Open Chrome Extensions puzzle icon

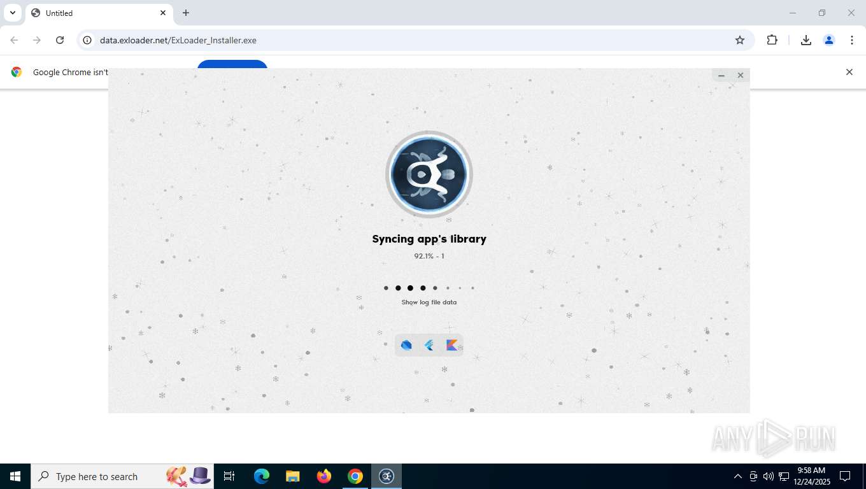(x=772, y=40)
